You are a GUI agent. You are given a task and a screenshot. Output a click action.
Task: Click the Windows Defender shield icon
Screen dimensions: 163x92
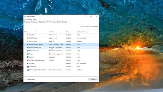point(28,70)
